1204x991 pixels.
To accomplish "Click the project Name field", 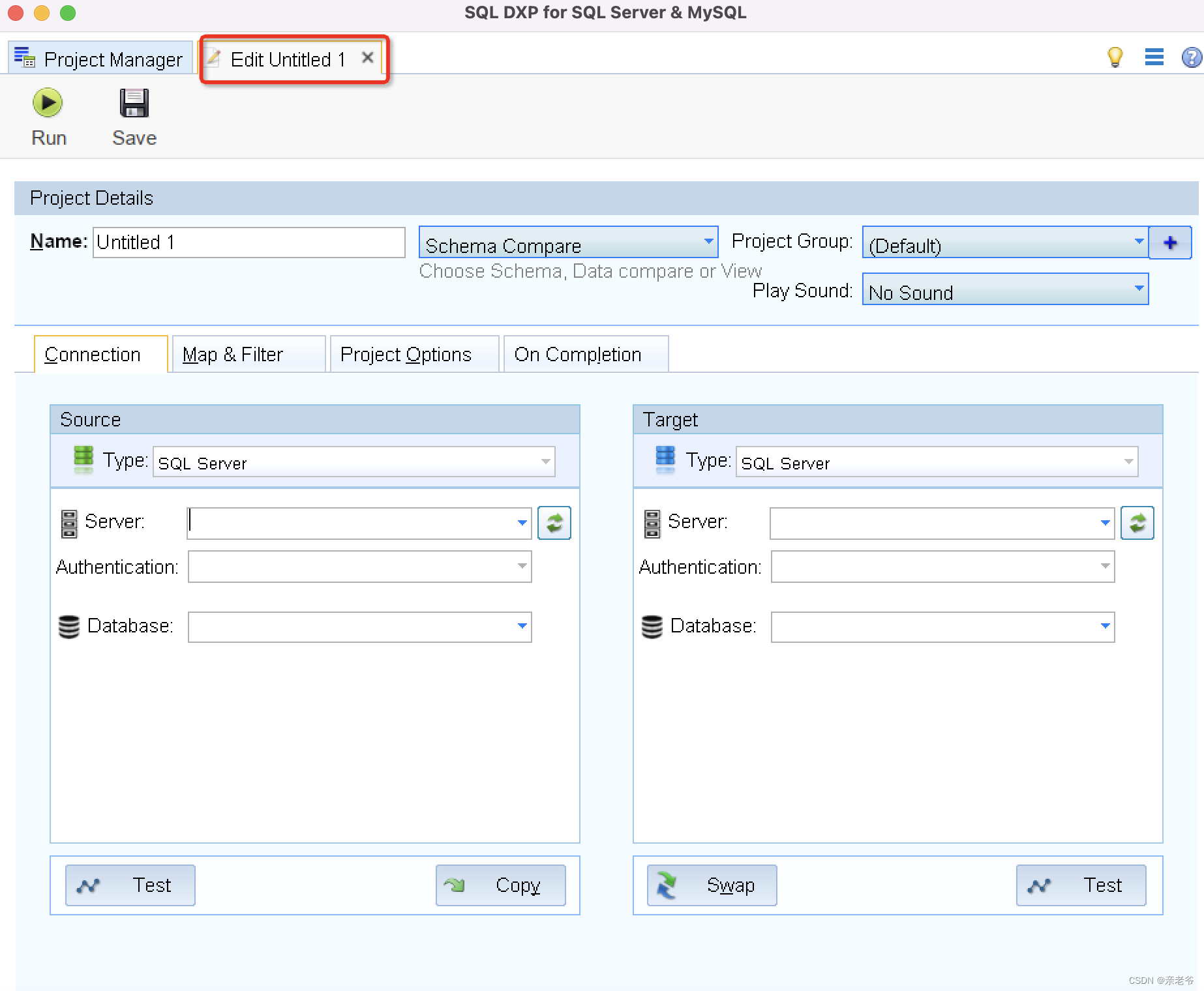I will pos(249,243).
